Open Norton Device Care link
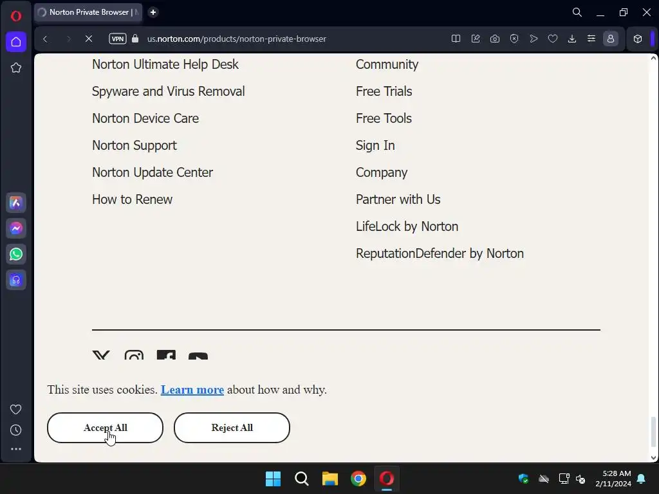This screenshot has height=494, width=659. click(145, 118)
